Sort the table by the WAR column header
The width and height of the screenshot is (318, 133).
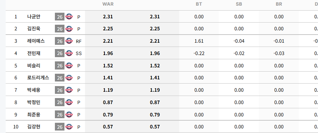[108, 4]
